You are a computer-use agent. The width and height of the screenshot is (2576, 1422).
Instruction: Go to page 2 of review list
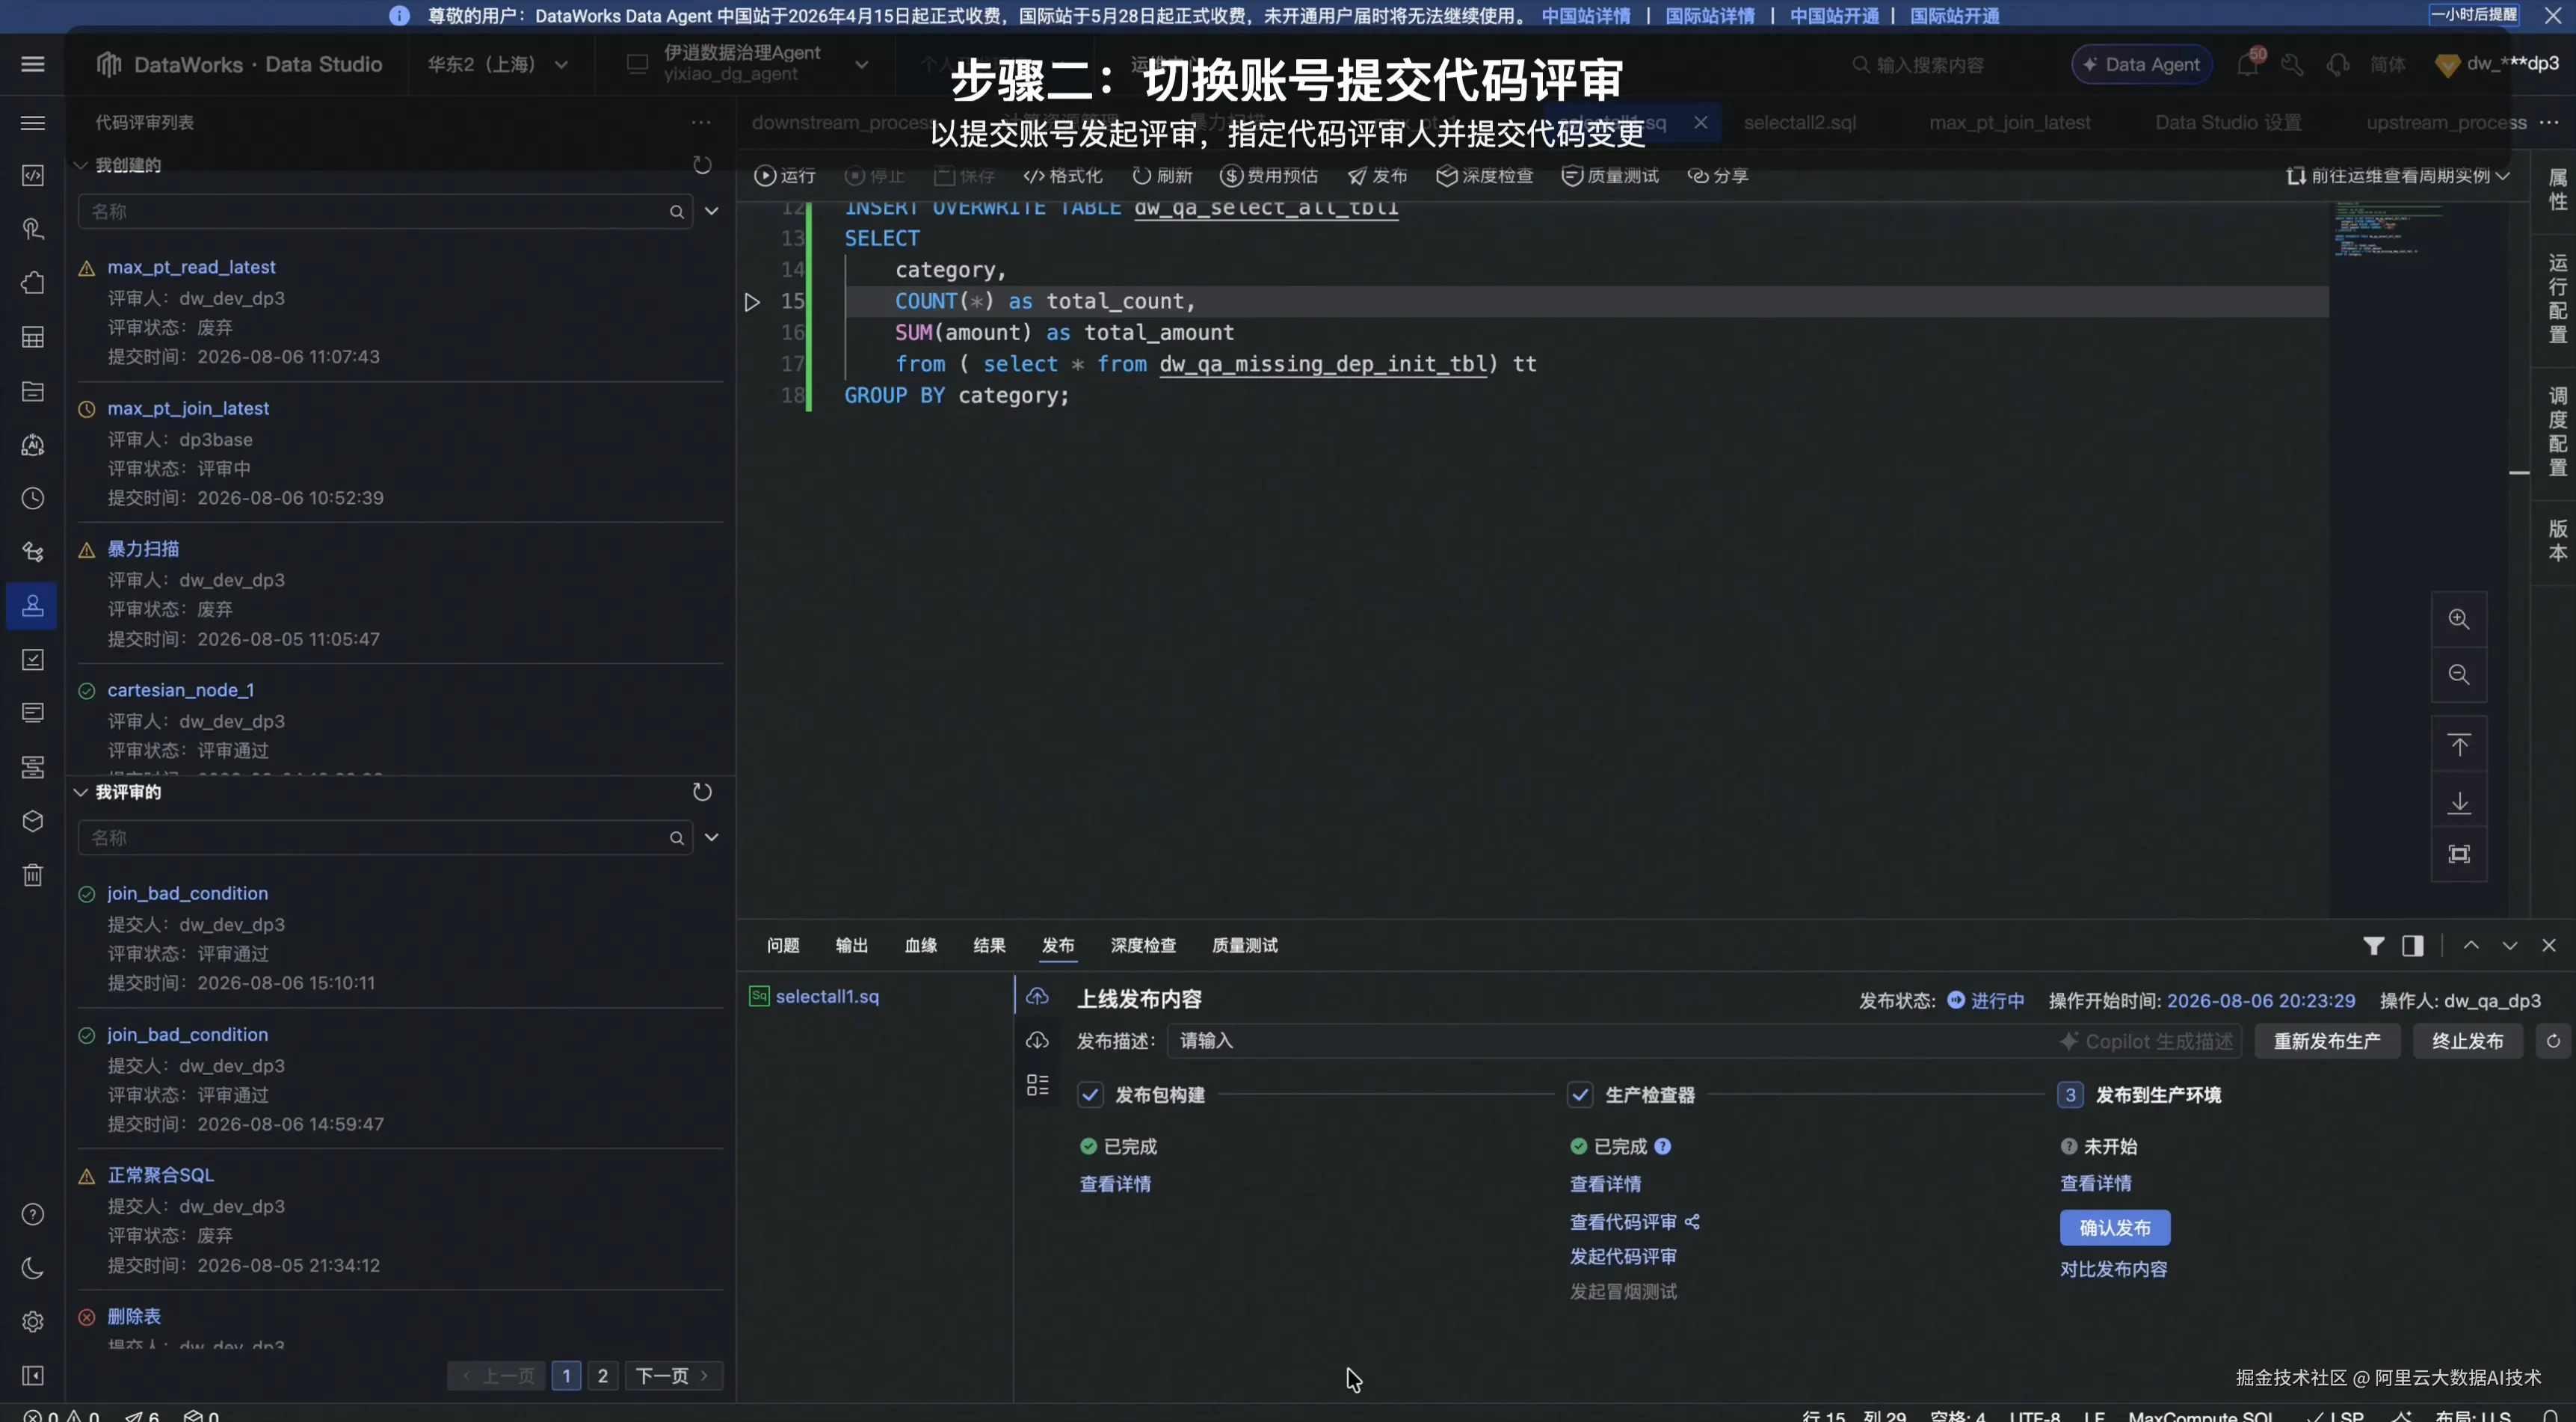click(603, 1376)
